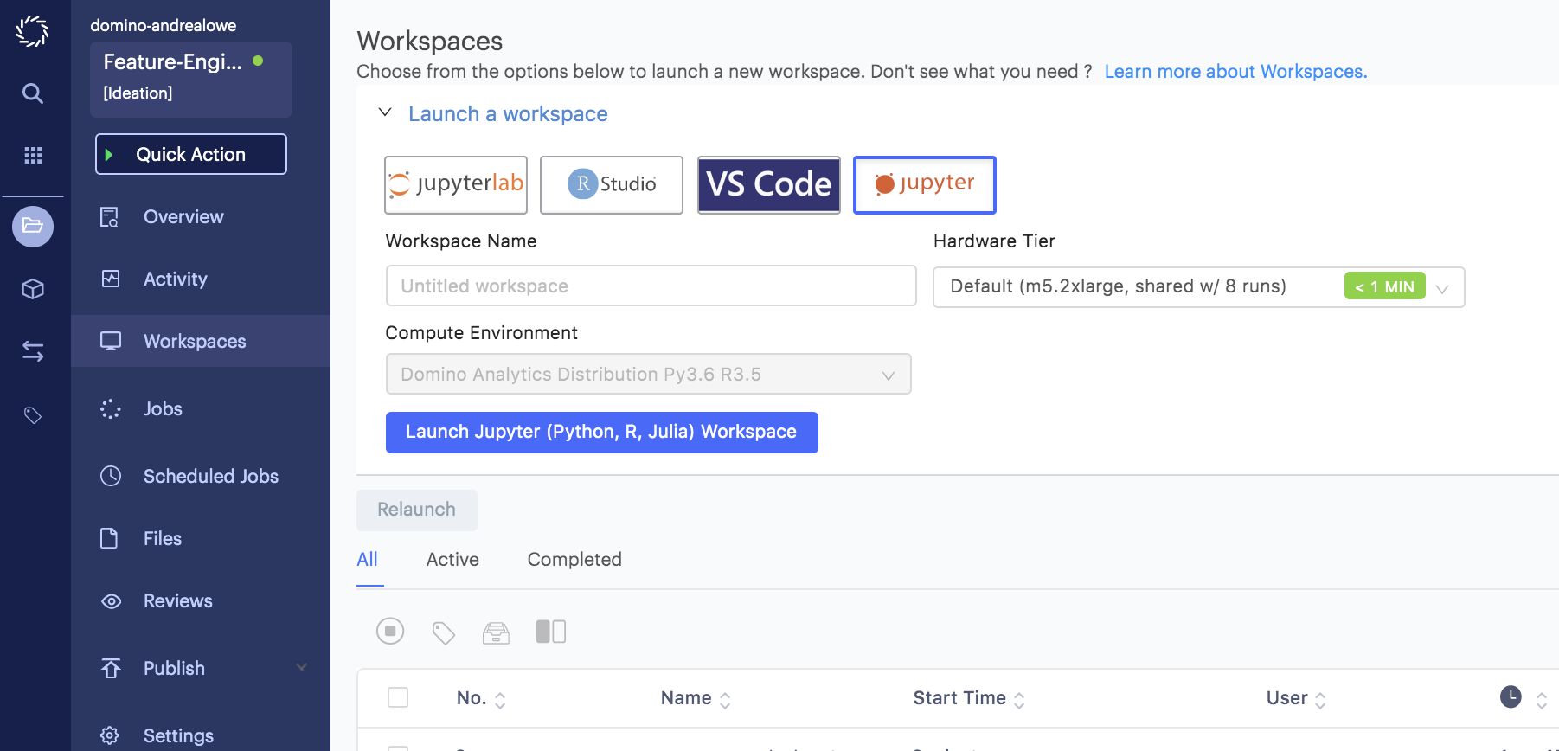Sort by the No. column arrows
This screenshot has height=751, width=1559.
[x=500, y=700]
